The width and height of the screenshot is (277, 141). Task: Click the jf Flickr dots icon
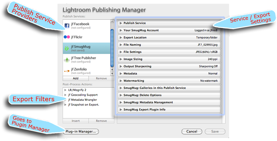click(x=67, y=37)
